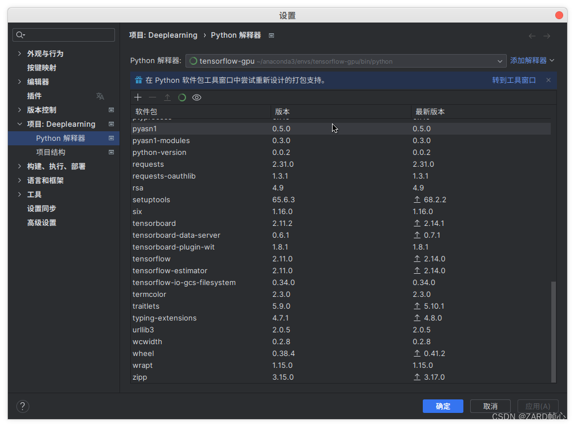
Task: Click the upgrade arrow beside typing-extensions 4.8.0
Action: click(417, 318)
